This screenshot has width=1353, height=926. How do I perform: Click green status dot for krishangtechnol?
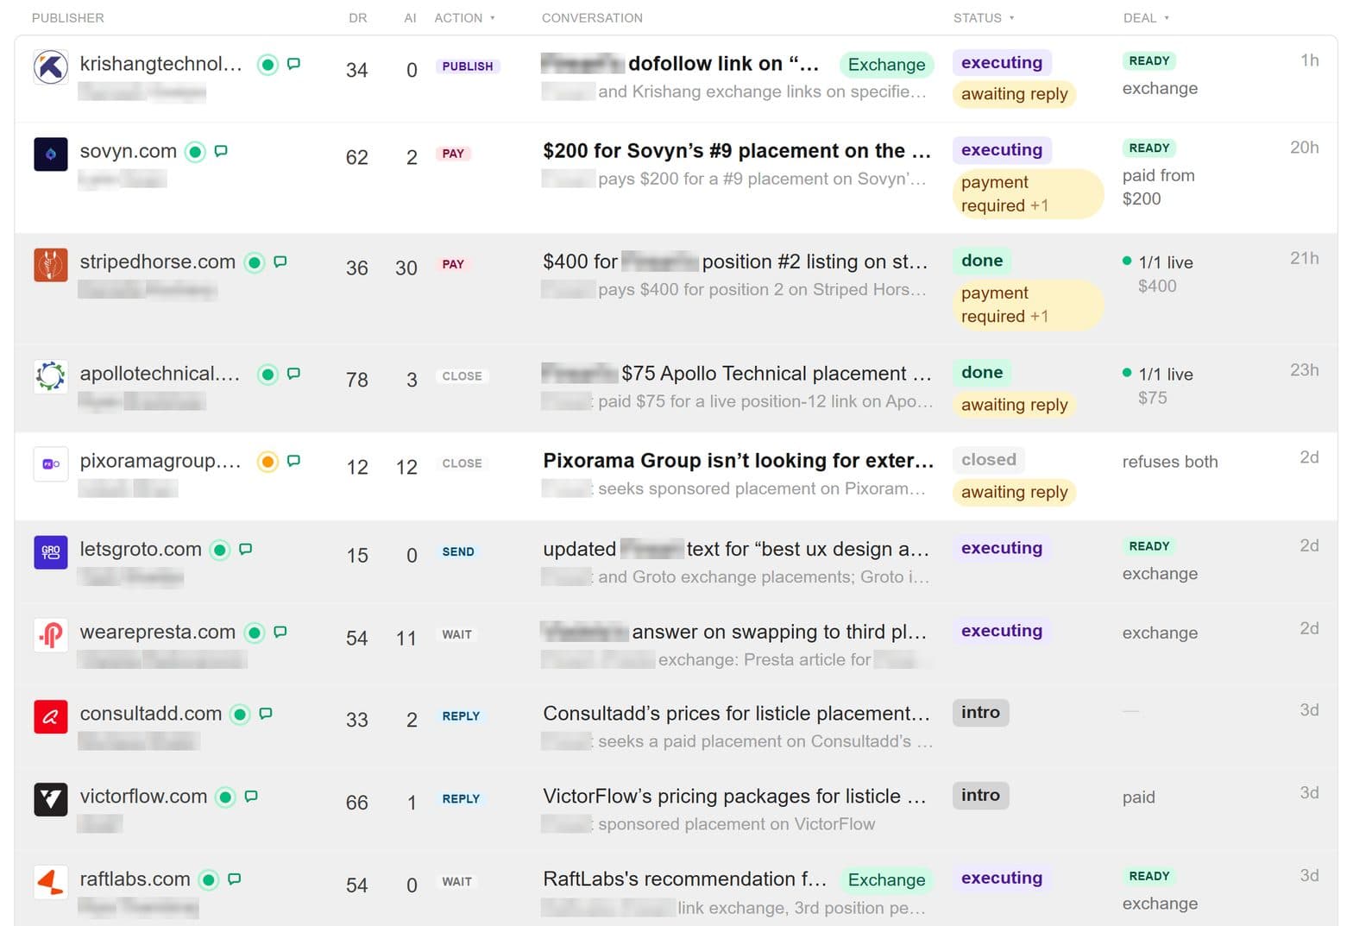point(267,65)
